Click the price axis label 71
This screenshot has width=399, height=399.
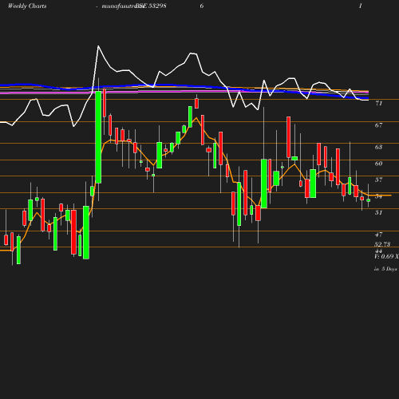pyautogui.click(x=379, y=104)
